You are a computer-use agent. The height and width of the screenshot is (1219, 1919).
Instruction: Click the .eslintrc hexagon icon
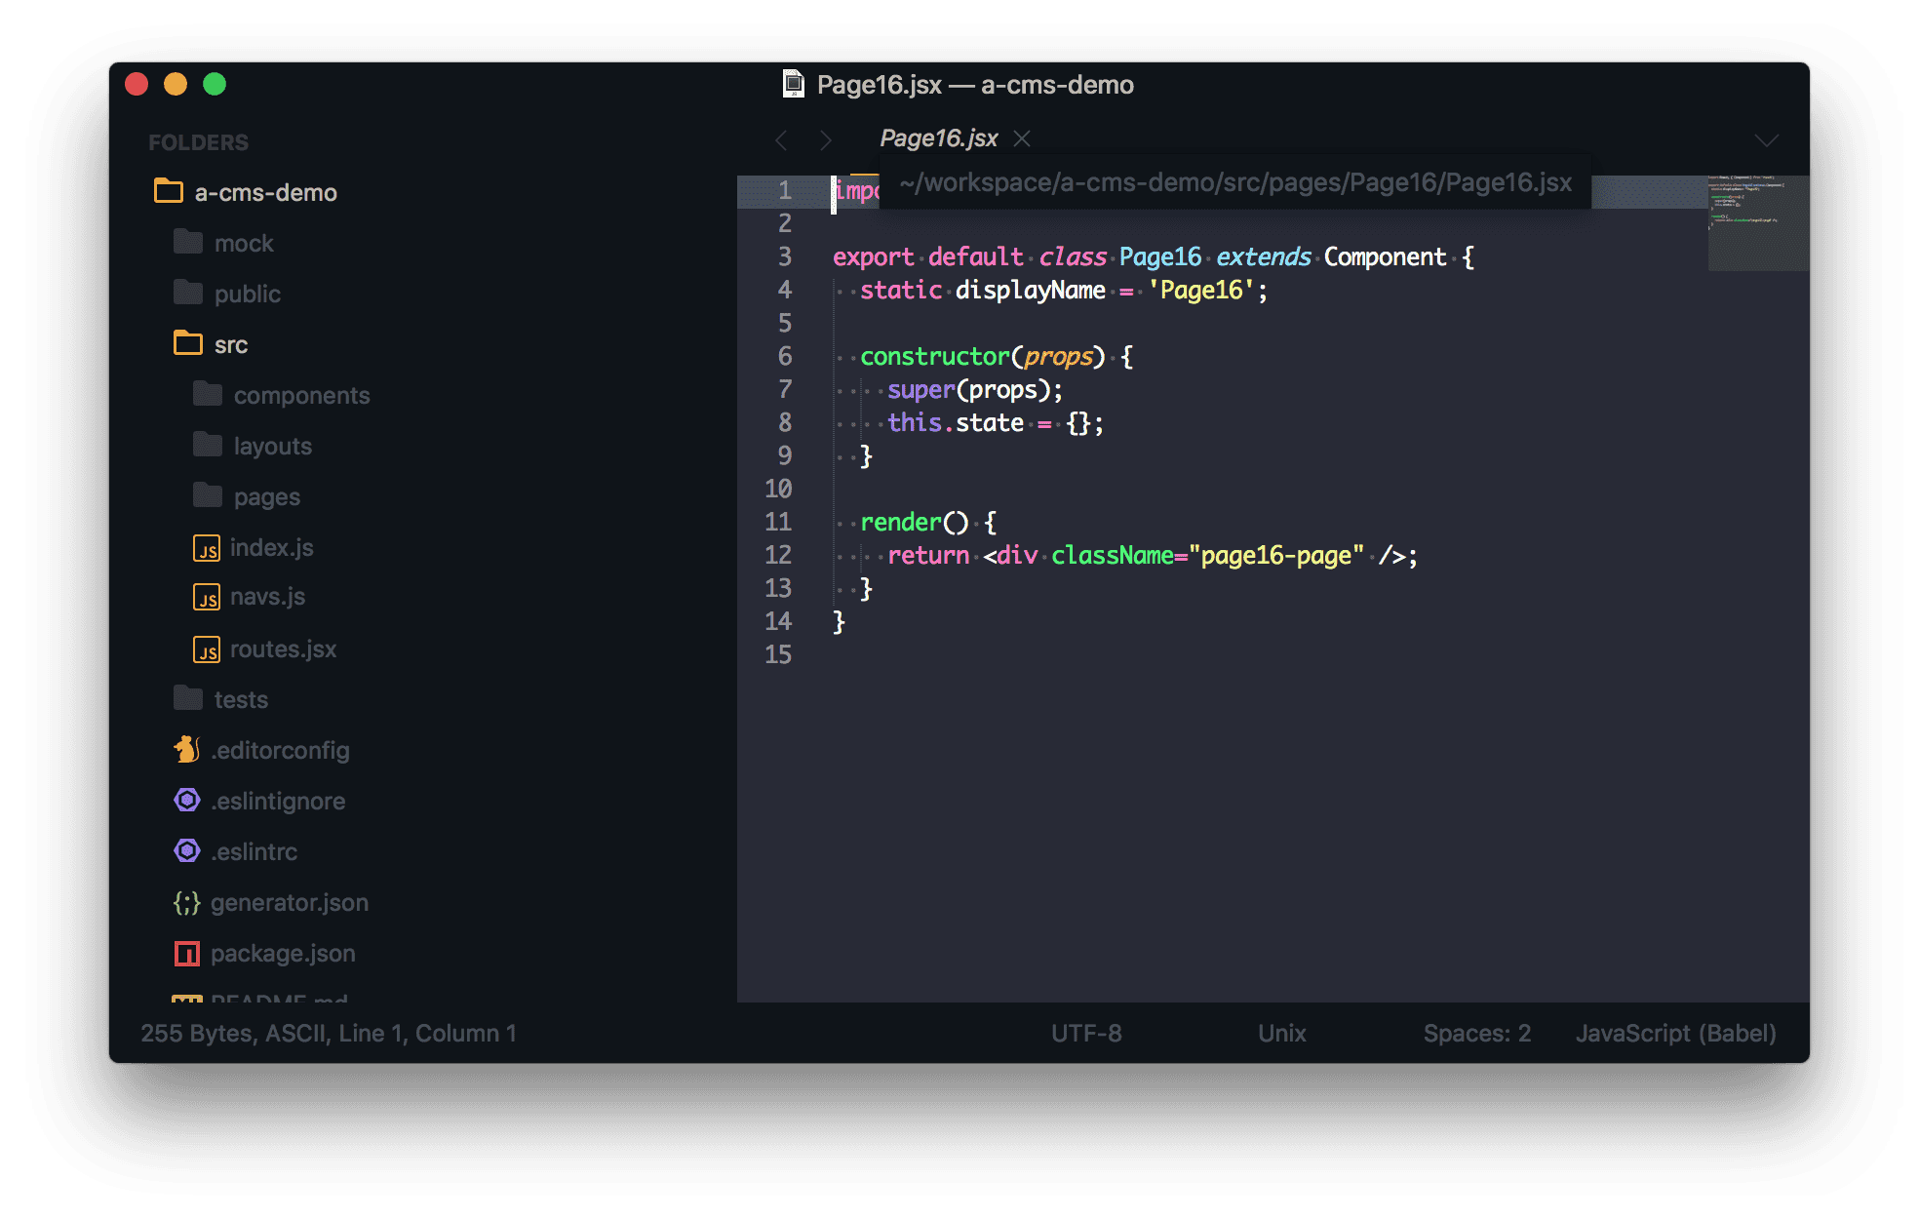[x=187, y=851]
